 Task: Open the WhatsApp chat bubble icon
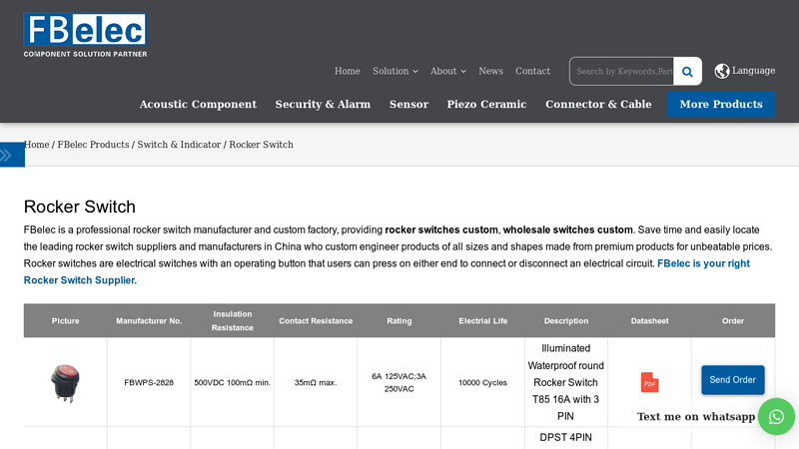coord(776,417)
